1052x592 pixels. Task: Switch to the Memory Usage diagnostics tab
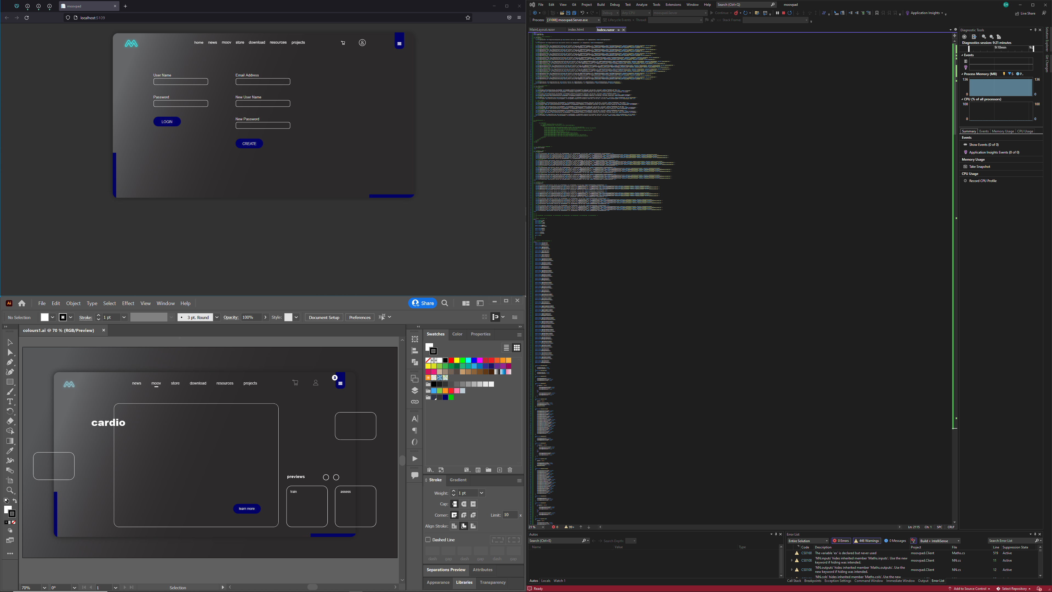(1003, 131)
